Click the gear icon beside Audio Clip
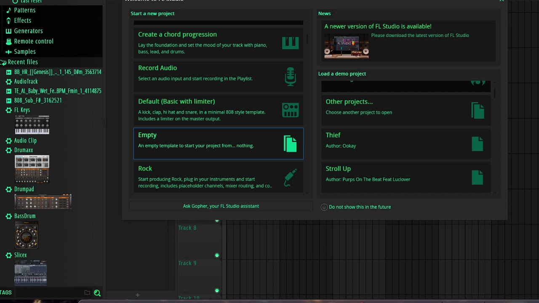The image size is (539, 303). coord(8,141)
